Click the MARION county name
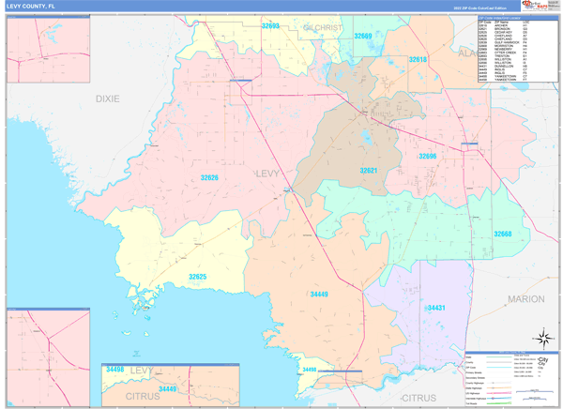This screenshot has width=563, height=409. 525,298
